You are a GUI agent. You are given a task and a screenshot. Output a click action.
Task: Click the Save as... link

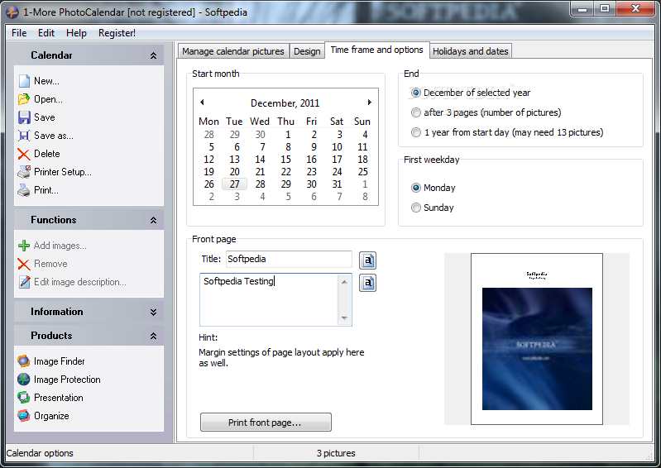[x=54, y=136]
